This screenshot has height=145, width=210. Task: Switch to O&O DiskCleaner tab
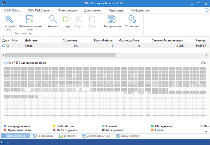point(39,11)
